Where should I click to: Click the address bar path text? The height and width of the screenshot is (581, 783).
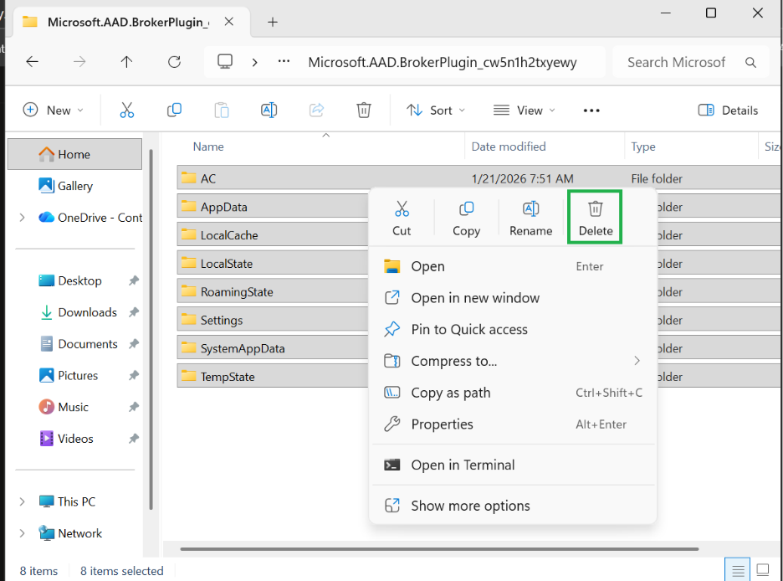[x=443, y=63]
